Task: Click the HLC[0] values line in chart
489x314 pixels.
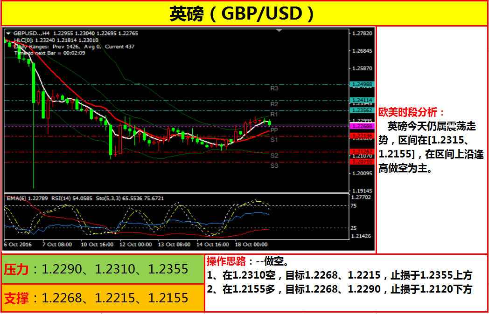Action: coord(56,40)
